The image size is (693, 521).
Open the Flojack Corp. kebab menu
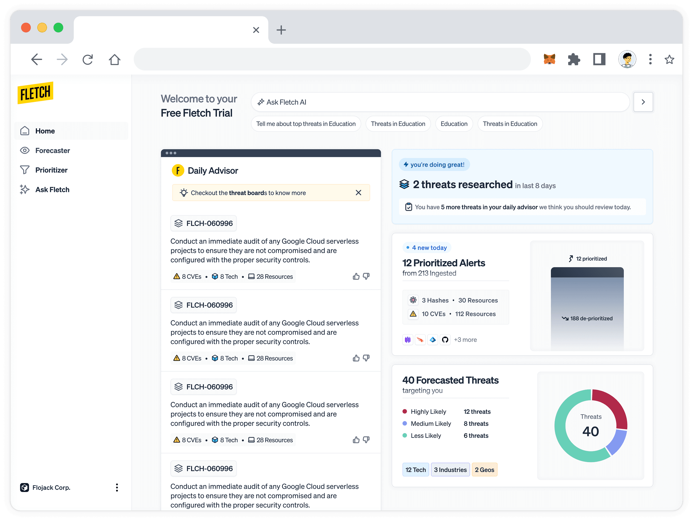pos(117,488)
